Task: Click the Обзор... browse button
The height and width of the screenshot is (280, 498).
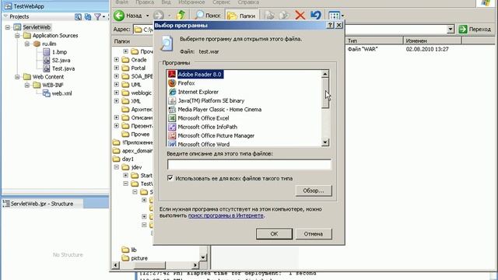Action: [314, 191]
